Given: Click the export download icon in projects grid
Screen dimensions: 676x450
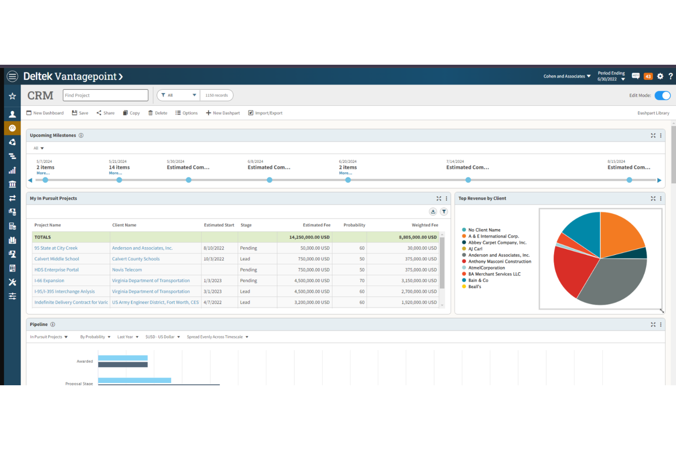Looking at the screenshot, I should tap(433, 212).
